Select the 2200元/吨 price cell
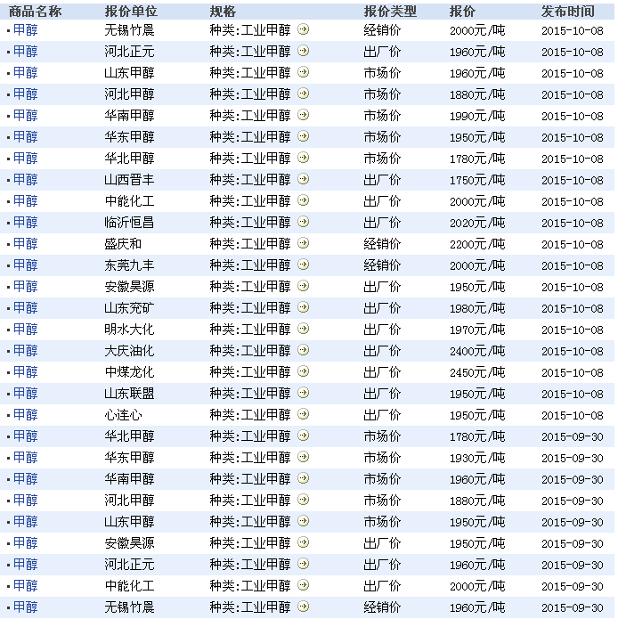This screenshot has width=618, height=619. (477, 244)
